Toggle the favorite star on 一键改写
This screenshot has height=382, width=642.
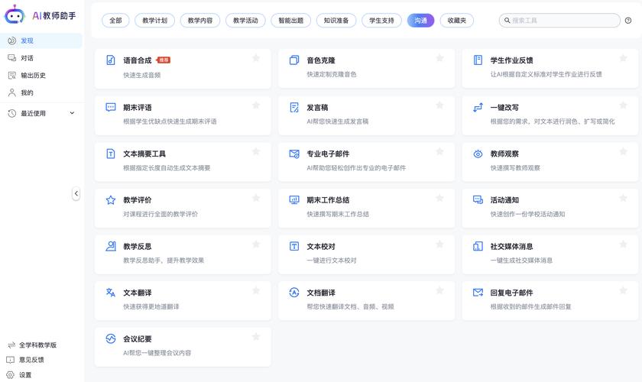click(623, 105)
